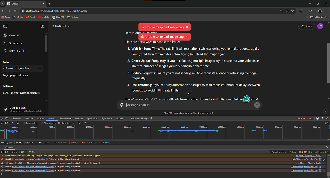
Task: Collapse the ChatGPT sidebar panel
Action: [5, 26]
